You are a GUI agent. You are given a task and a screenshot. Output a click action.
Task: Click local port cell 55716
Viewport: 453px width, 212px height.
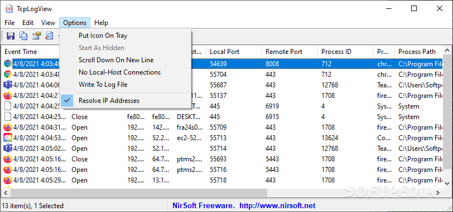click(218, 170)
